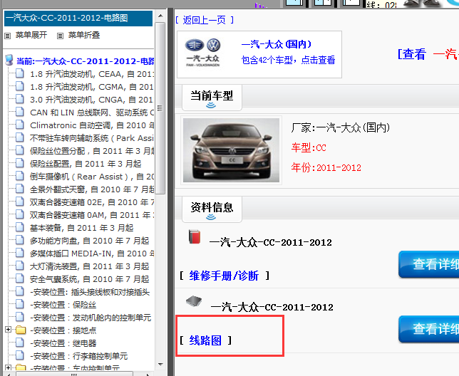Viewport: 459px width, 376px height.
Task: Click document icon for 多功能方向盘
Action: (x=20, y=240)
